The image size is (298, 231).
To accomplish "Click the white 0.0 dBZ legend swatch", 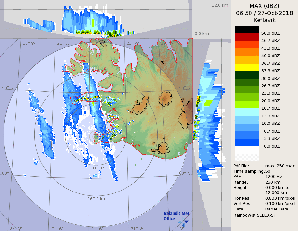I will (x=246, y=150).
